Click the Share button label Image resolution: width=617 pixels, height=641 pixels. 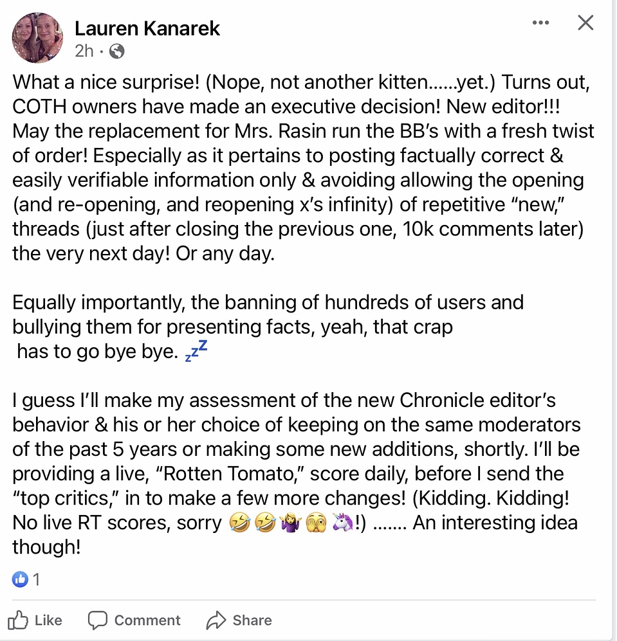(252, 620)
